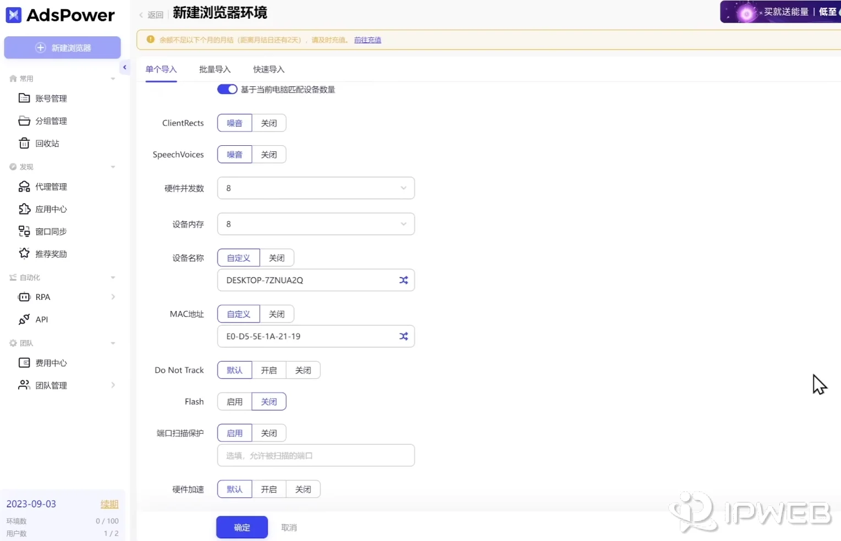Image resolution: width=841 pixels, height=541 pixels.
Task: Confirm by clicking the 确定 button
Action: coord(241,527)
